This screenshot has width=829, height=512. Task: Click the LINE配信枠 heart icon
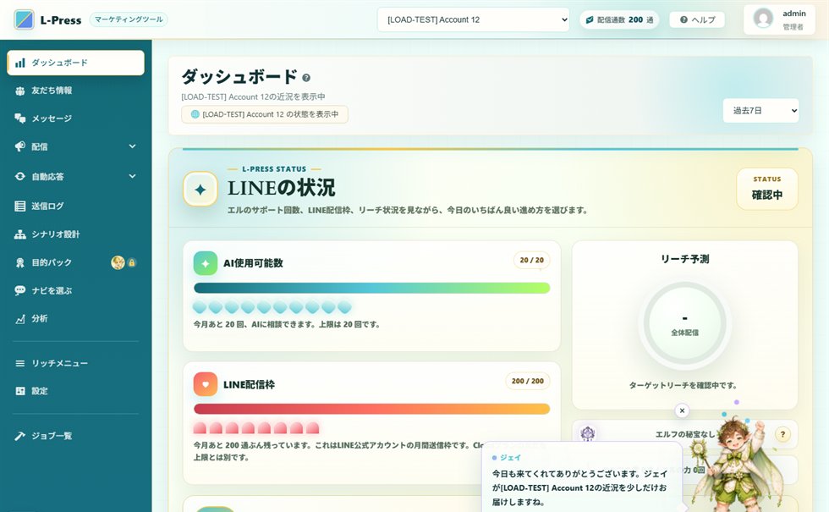click(205, 384)
